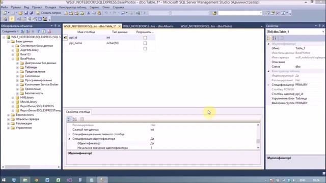The image size is (326, 183).
Task: Click the Создать запрос (New Query) button
Action: [x=49, y=13]
